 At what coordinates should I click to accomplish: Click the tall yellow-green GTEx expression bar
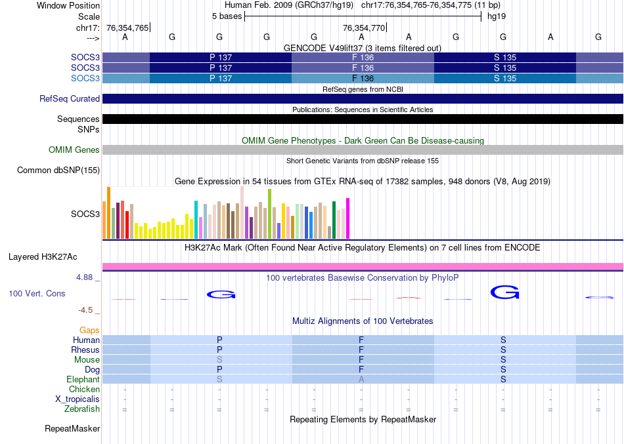tap(270, 214)
